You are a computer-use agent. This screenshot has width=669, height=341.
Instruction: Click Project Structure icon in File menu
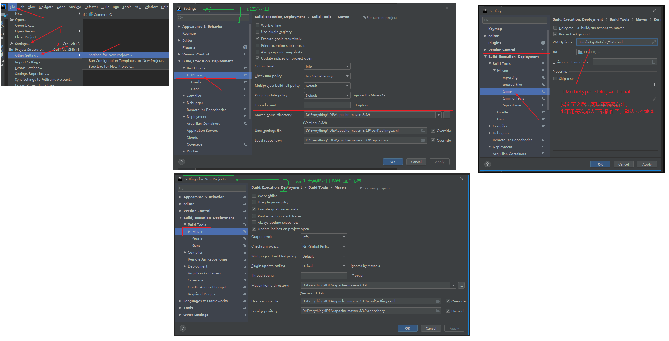click(11, 49)
